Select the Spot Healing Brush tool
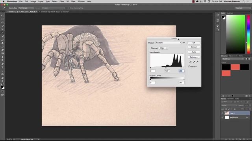 [2, 36]
